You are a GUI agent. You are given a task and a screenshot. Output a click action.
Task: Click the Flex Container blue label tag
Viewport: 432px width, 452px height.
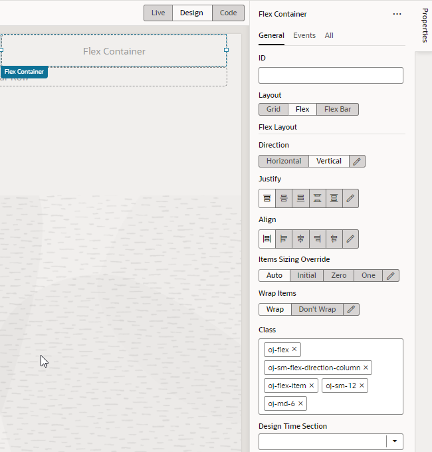24,72
